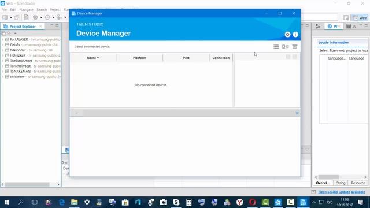This screenshot has height=208, width=370.
Task: Open Microsoft Edge from taskbar
Action: pyautogui.click(x=62, y=202)
